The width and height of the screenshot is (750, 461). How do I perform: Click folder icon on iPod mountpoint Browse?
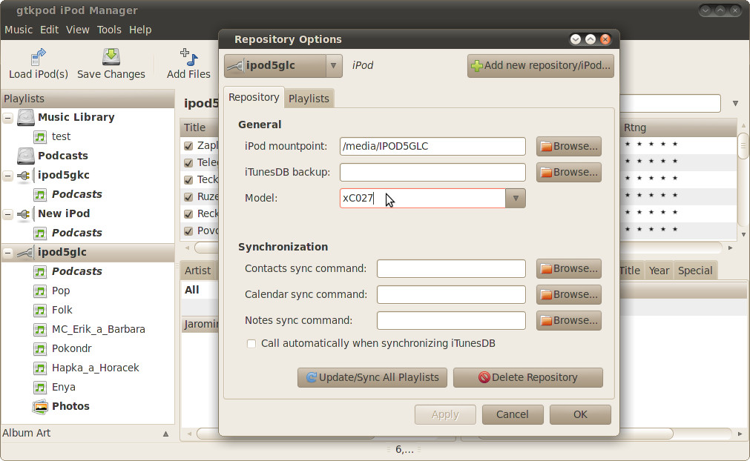(546, 147)
